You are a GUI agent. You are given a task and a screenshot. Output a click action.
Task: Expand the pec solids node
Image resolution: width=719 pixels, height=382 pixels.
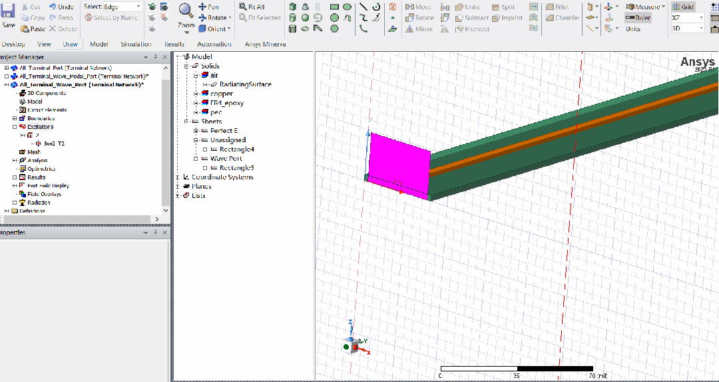[x=196, y=112]
